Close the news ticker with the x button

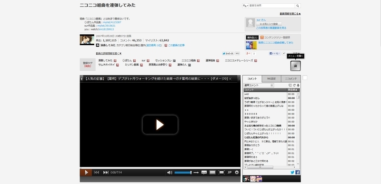(230, 79)
